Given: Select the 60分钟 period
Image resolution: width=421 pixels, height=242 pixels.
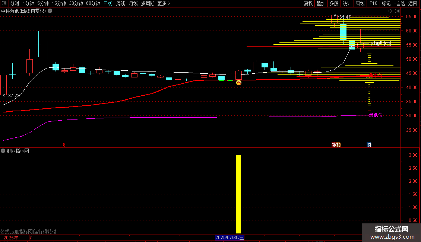Looking at the screenshot, I should pyautogui.click(x=93, y=3).
